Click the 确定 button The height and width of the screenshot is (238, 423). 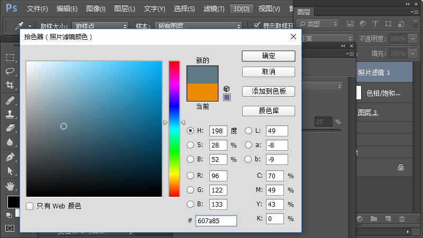pyautogui.click(x=269, y=56)
